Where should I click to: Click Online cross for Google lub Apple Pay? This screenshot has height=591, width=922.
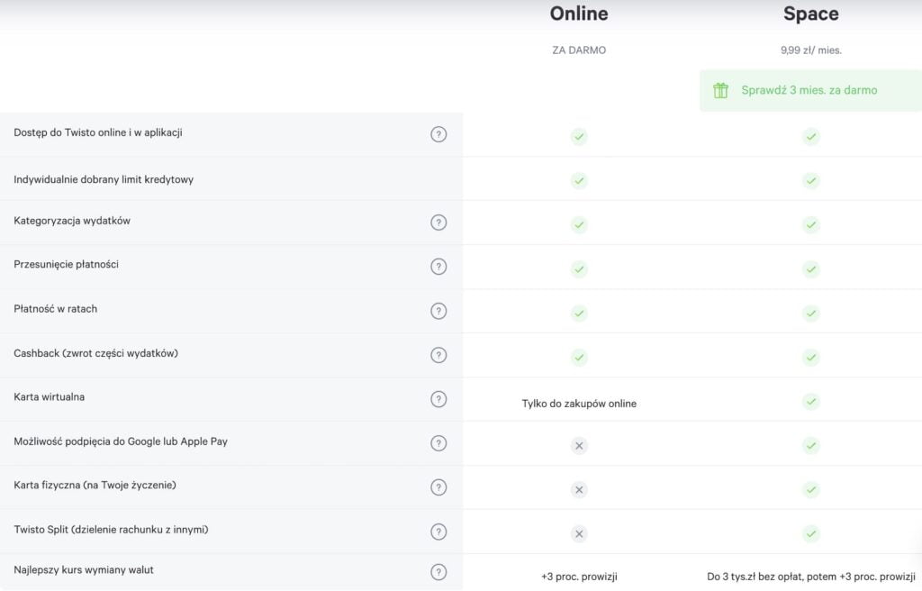pos(579,446)
